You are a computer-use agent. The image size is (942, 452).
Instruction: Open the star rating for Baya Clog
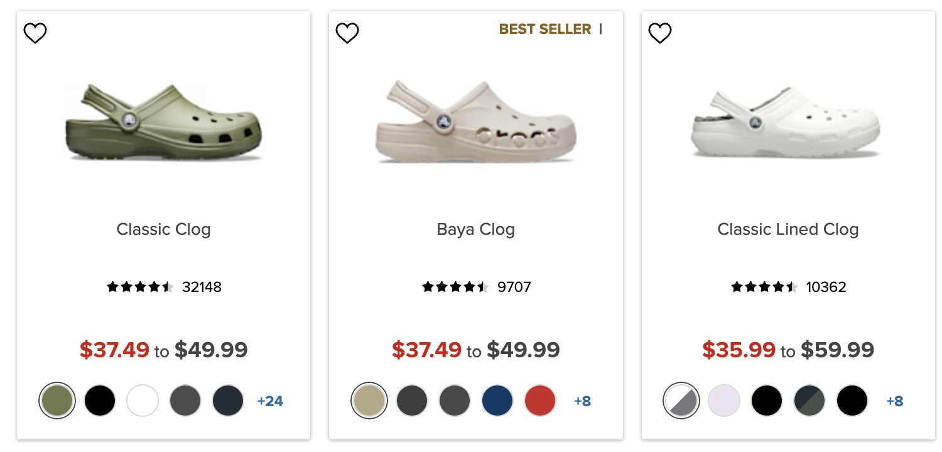[x=455, y=288]
